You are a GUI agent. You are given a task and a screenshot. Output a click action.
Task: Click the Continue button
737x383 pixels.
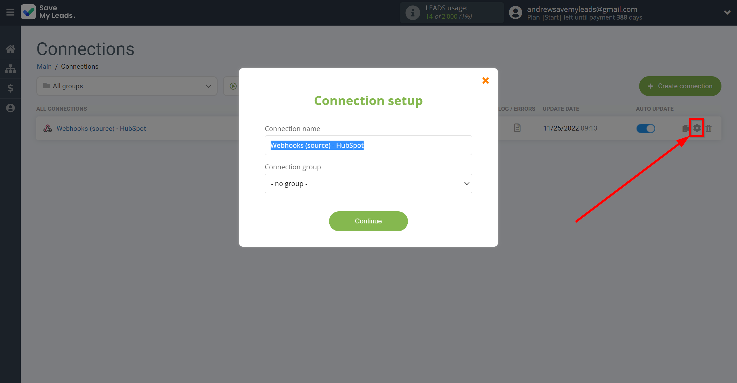pyautogui.click(x=368, y=221)
